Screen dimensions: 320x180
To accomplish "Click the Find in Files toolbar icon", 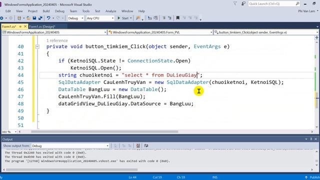I will coord(138,18).
